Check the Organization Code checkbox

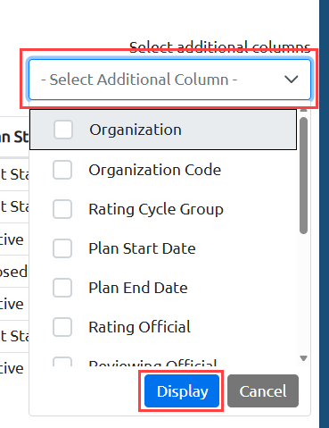[x=62, y=170]
